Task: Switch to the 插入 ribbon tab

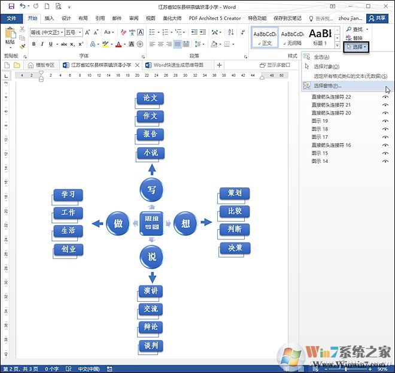Action: 49,18
